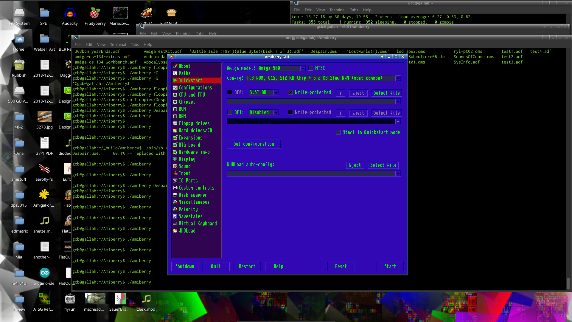Click Set configuration button
The width and height of the screenshot is (572, 322).
coord(254,144)
